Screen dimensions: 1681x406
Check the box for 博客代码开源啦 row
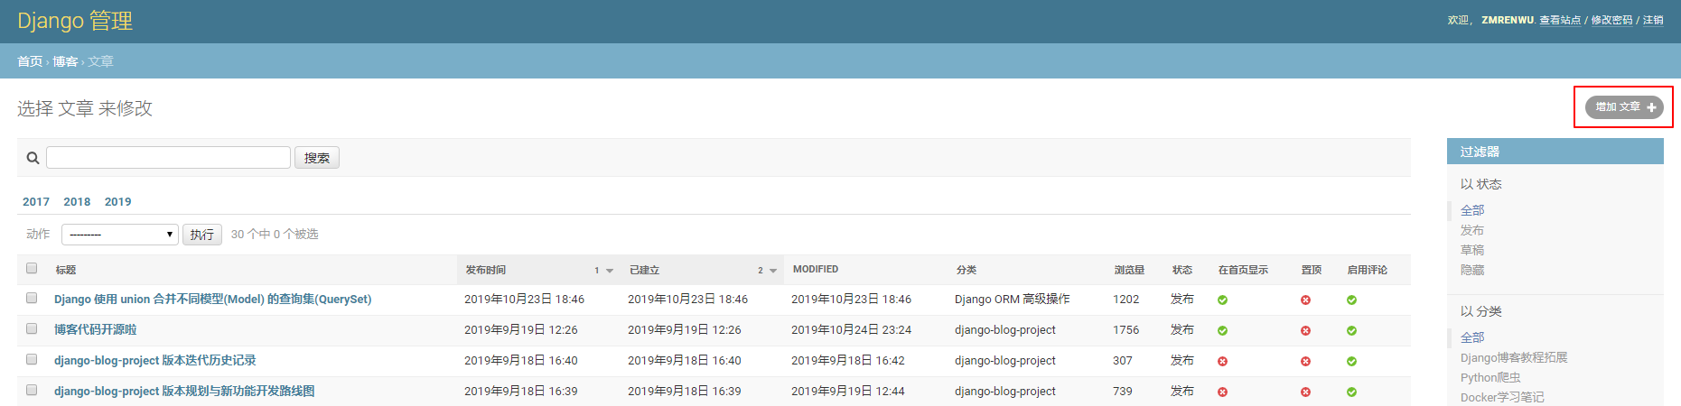click(32, 328)
